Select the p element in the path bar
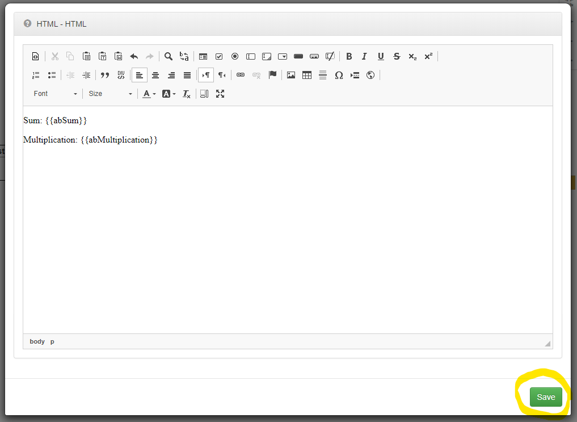The image size is (577, 422). point(52,342)
